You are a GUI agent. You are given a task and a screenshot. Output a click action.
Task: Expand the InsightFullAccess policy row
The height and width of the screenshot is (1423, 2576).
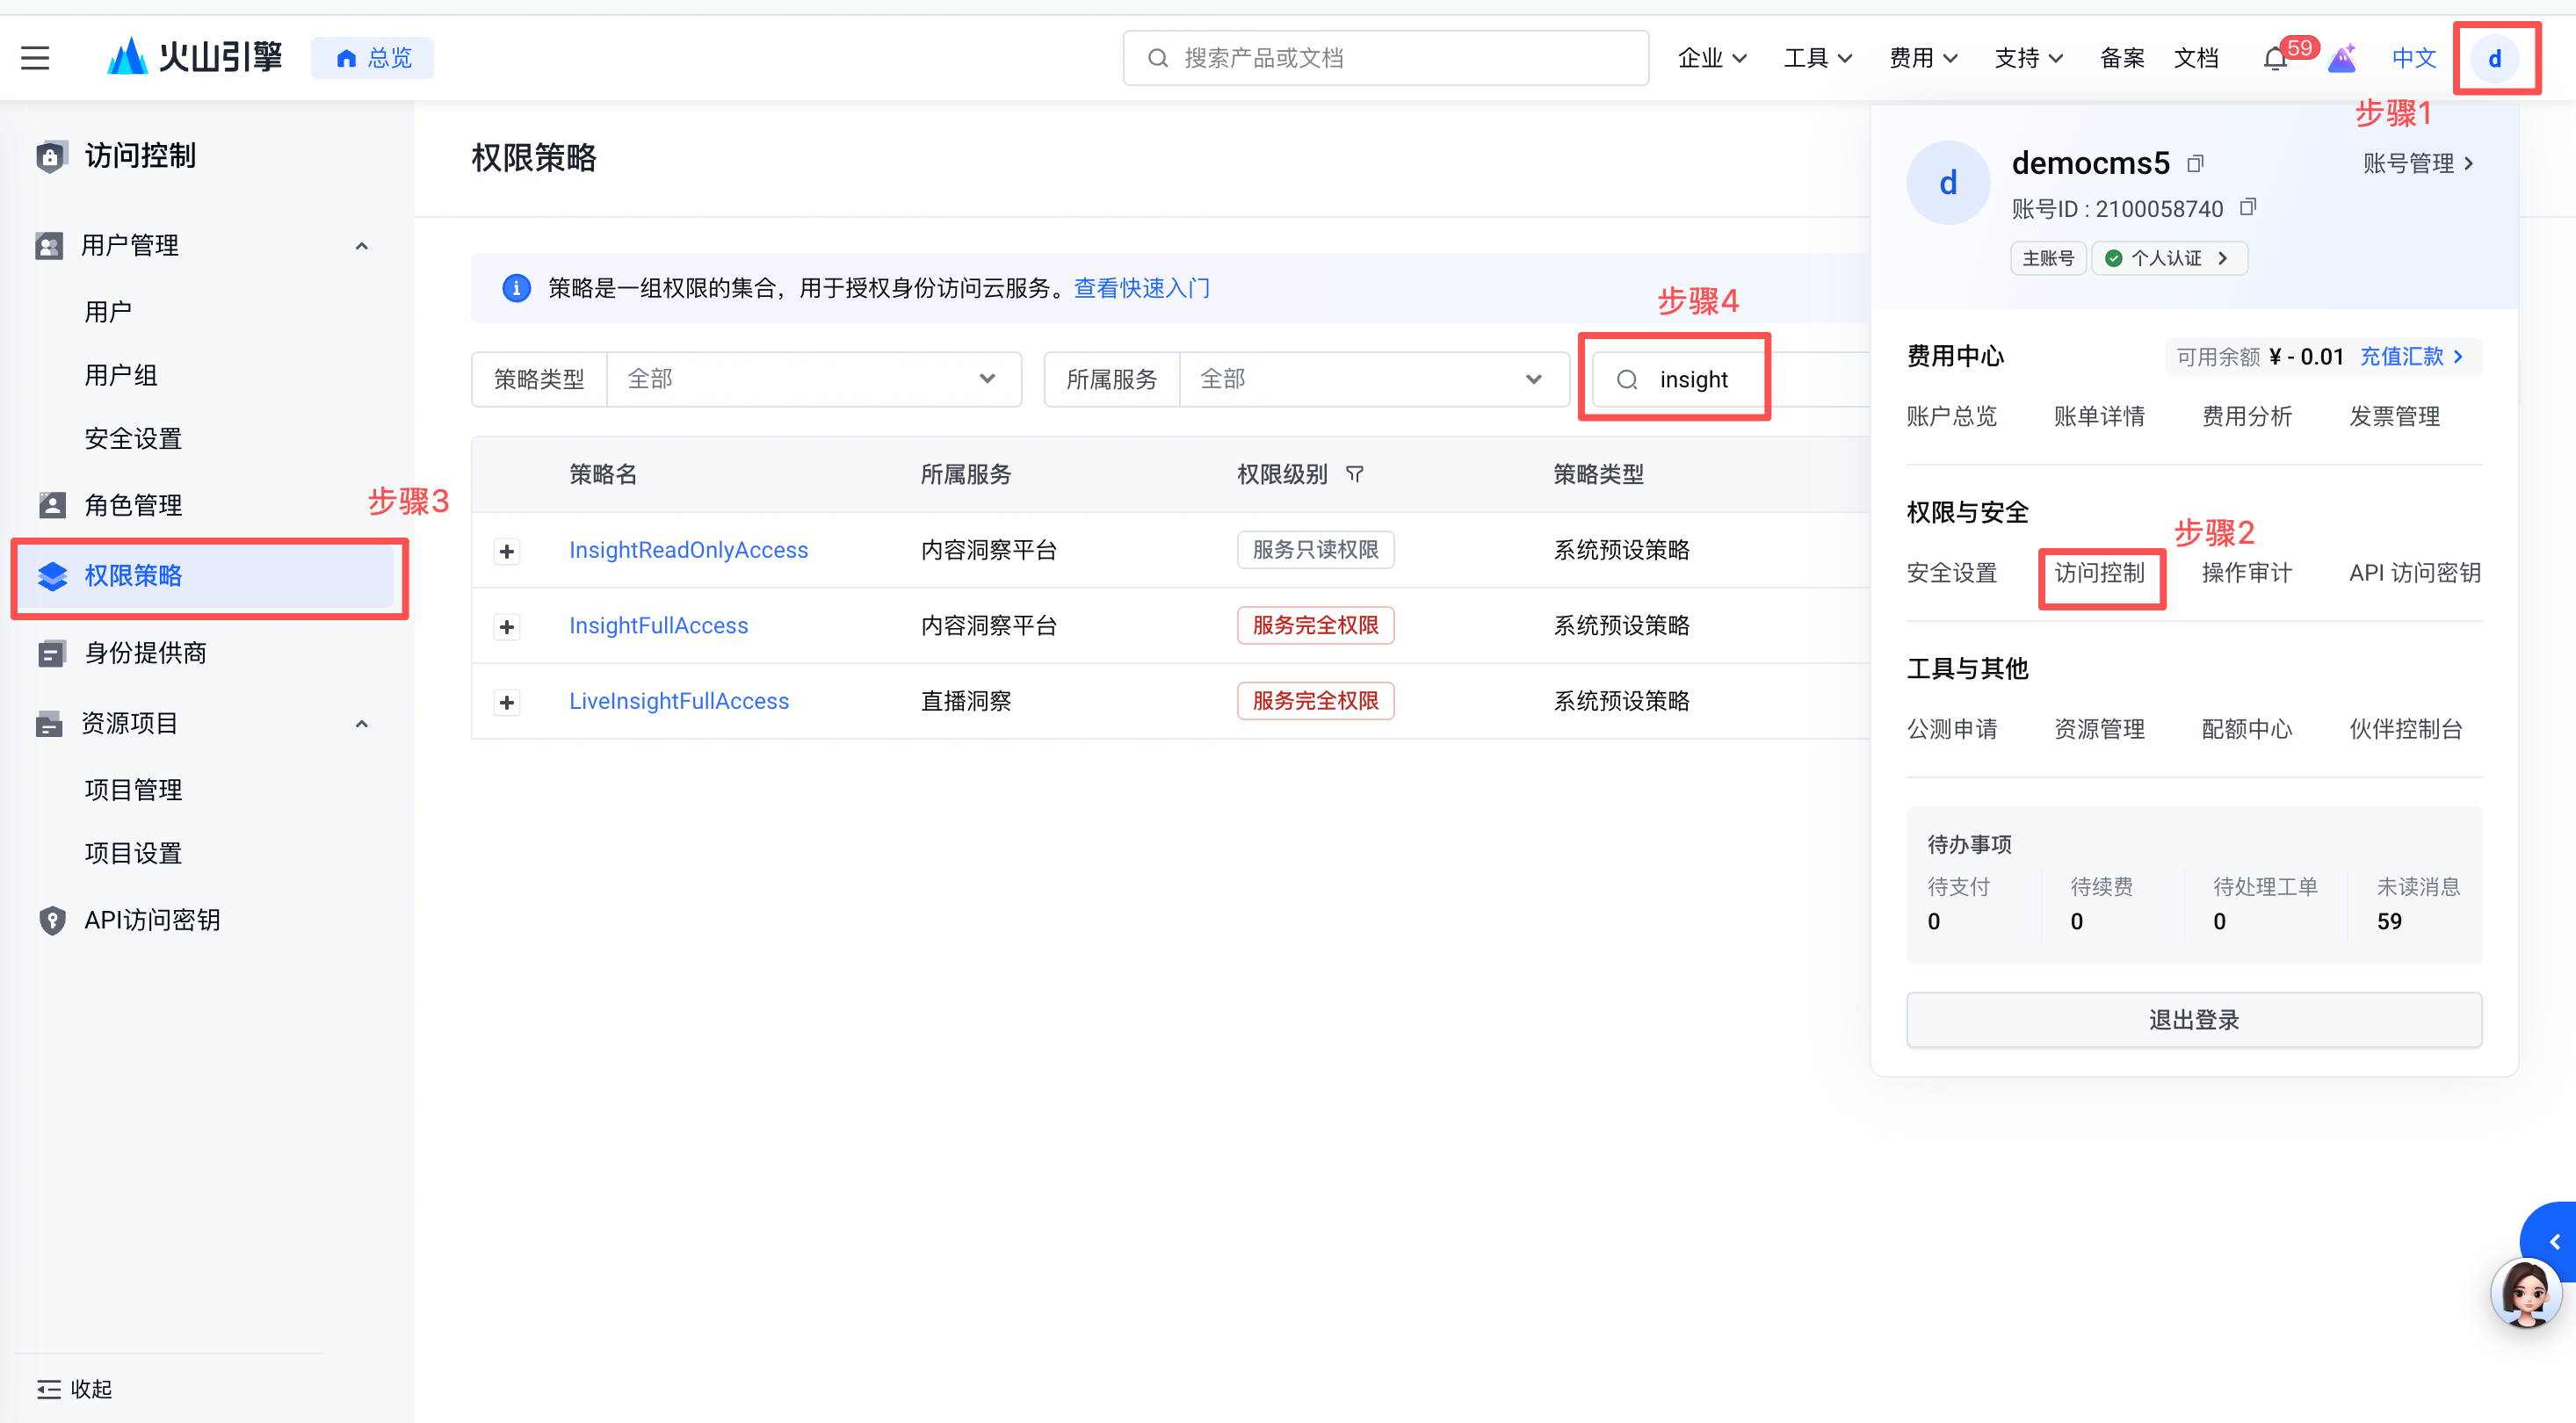click(507, 627)
